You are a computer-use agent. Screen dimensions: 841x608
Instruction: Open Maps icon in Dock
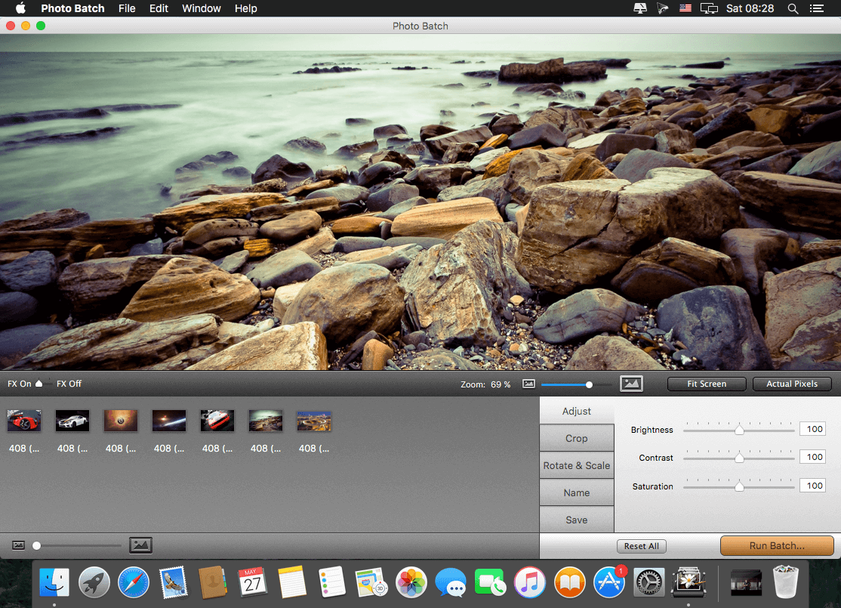(371, 582)
